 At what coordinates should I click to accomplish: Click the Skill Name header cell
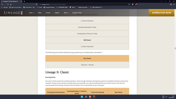(87, 40)
